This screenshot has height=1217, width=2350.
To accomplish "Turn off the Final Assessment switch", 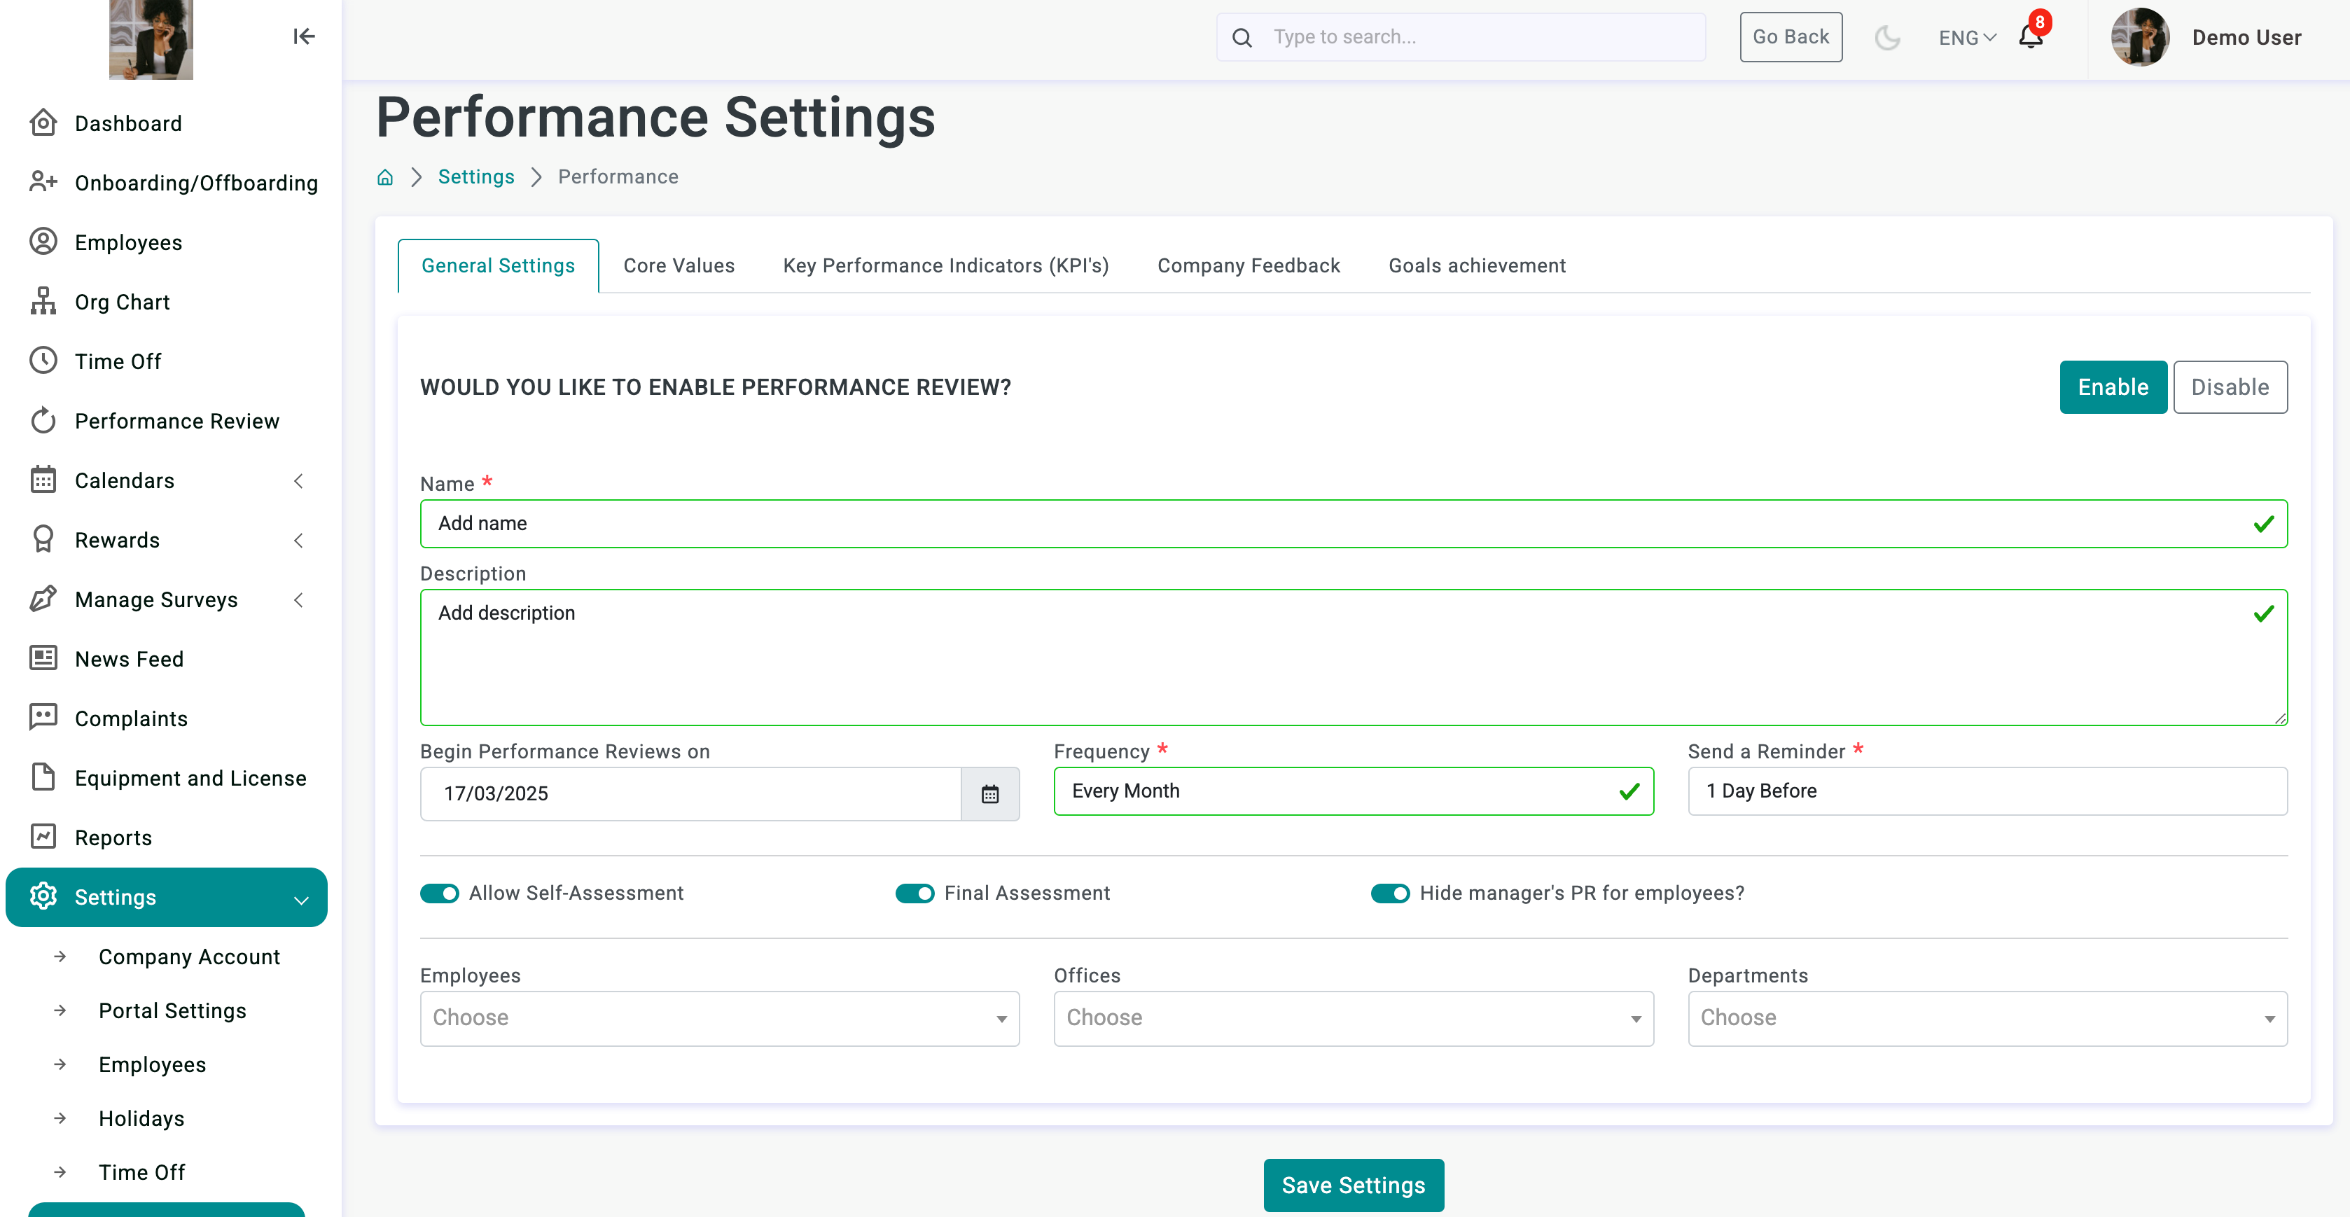I will (914, 893).
